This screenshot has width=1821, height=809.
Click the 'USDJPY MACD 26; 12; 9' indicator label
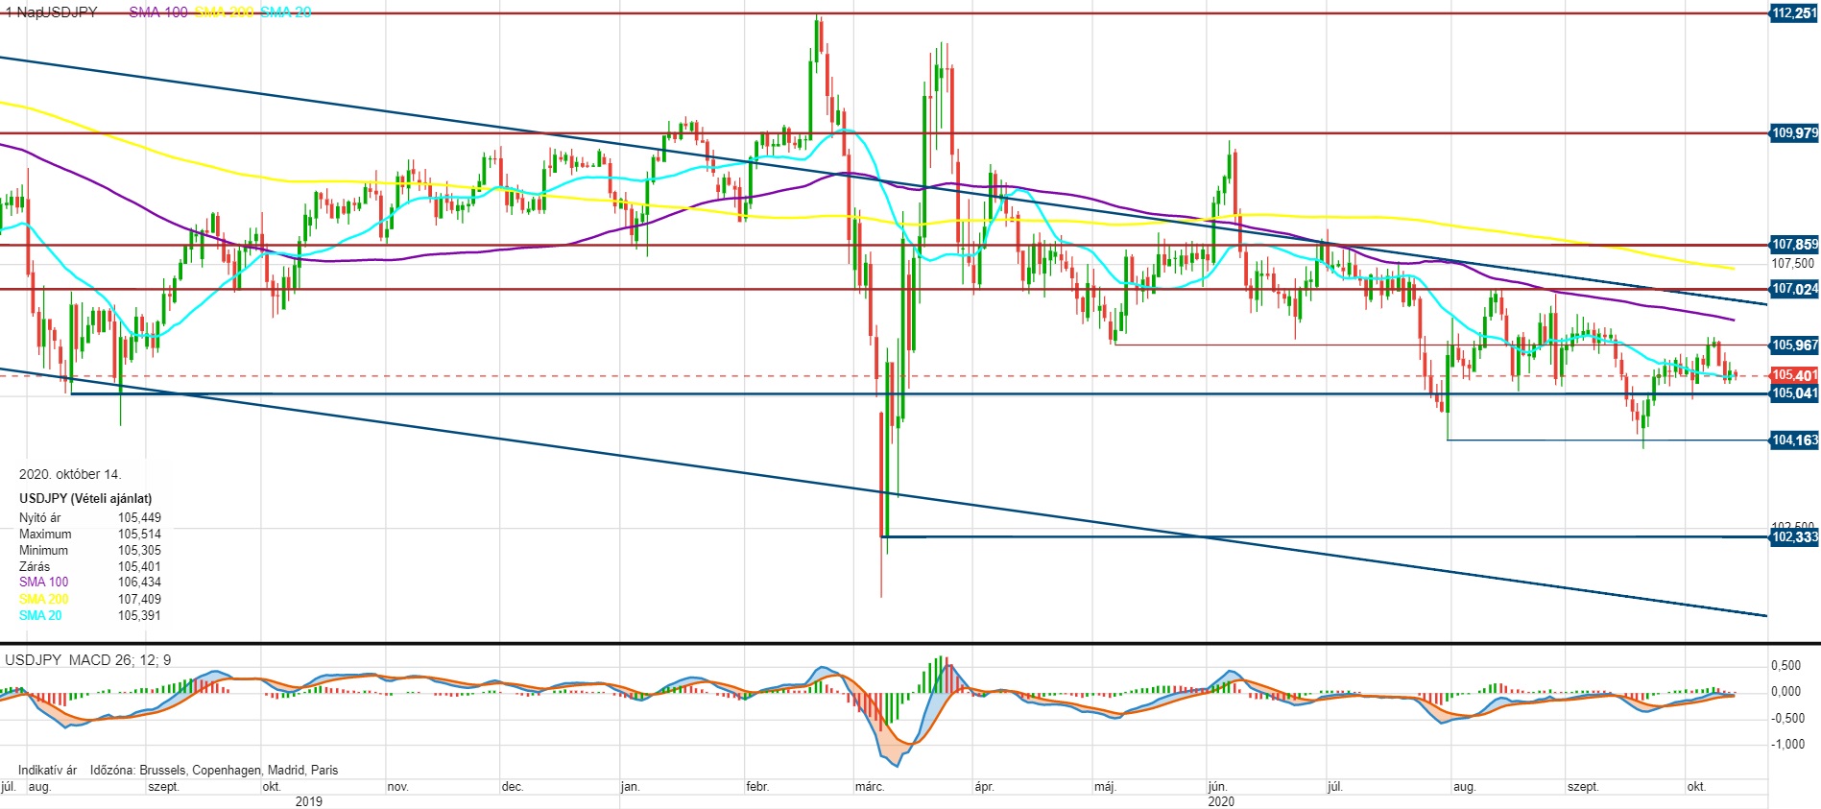pyautogui.click(x=88, y=660)
